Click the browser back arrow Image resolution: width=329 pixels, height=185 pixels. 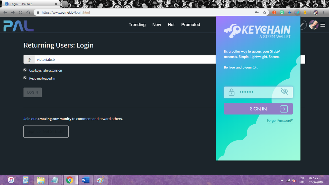[5, 12]
